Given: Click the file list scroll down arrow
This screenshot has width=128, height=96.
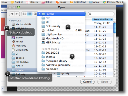Looking at the screenshot, I should tap(115, 75).
